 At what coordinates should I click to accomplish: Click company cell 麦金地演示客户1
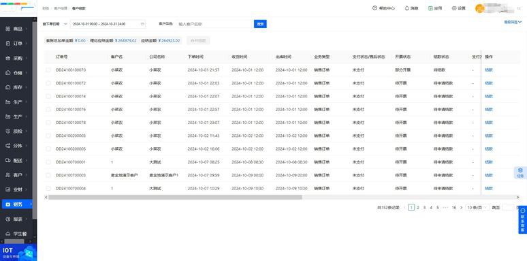(163, 175)
